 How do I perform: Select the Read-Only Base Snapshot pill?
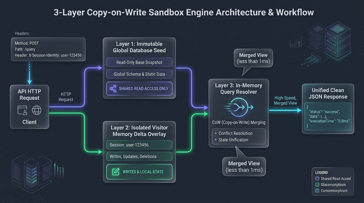139,62
